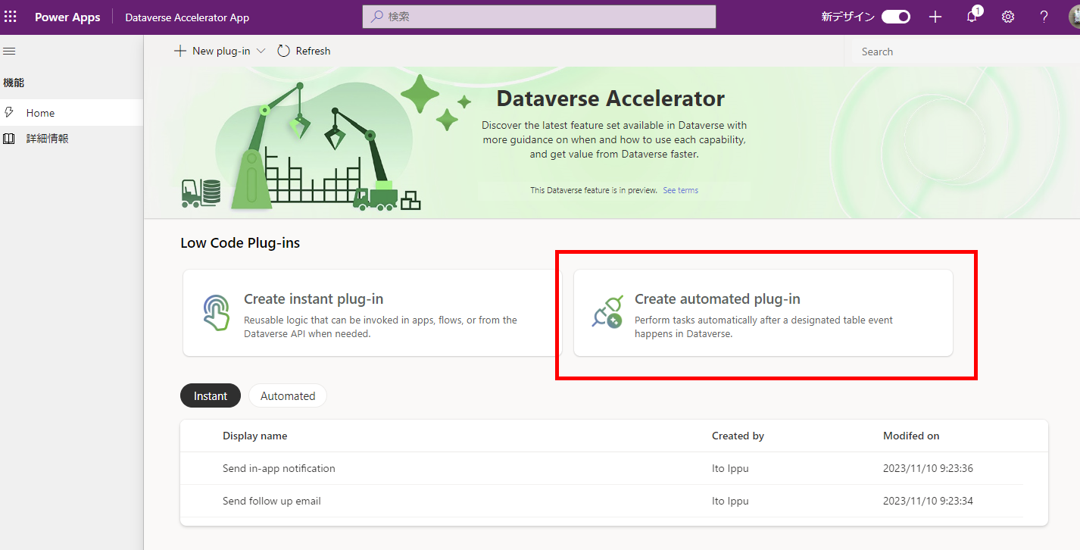Open the Microsoft 365 app launcher
The image size is (1080, 550).
click(x=10, y=16)
